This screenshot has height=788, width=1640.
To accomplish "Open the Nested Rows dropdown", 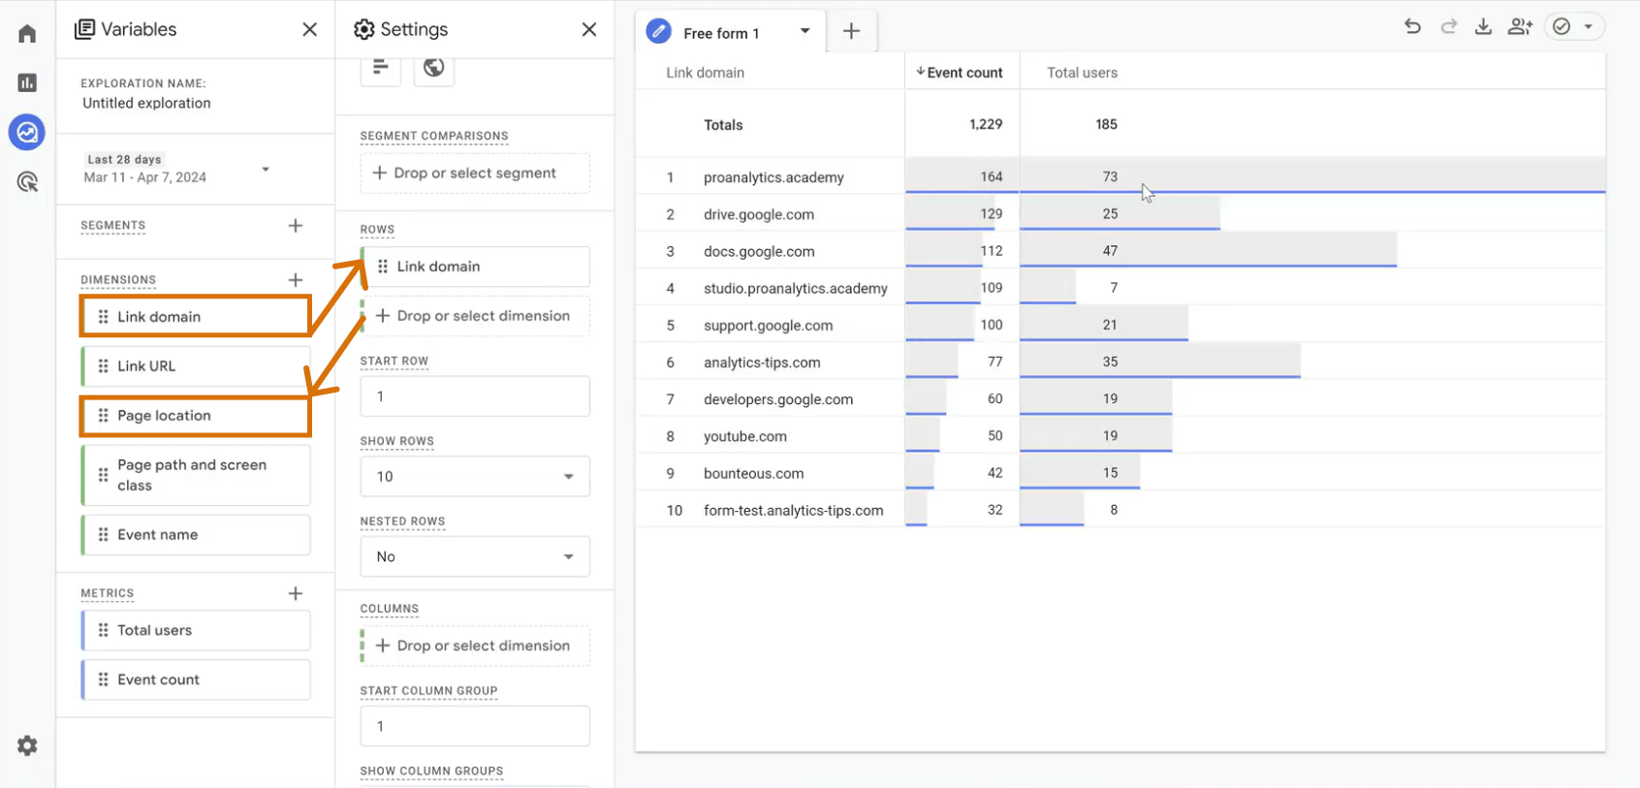I will (475, 556).
